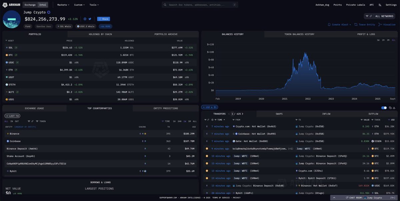This screenshot has width=400, height=201.
Task: Switch to Profit & Loss tab
Action: (x=366, y=34)
